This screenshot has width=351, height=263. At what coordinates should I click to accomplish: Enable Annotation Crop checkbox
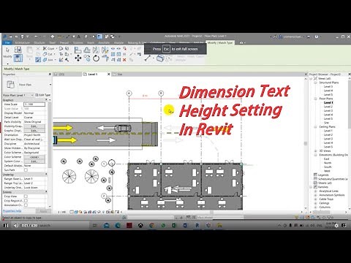[26, 205]
